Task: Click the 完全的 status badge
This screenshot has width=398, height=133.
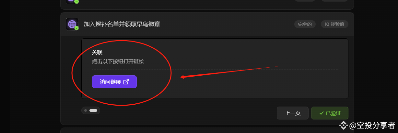Action: tap(305, 24)
